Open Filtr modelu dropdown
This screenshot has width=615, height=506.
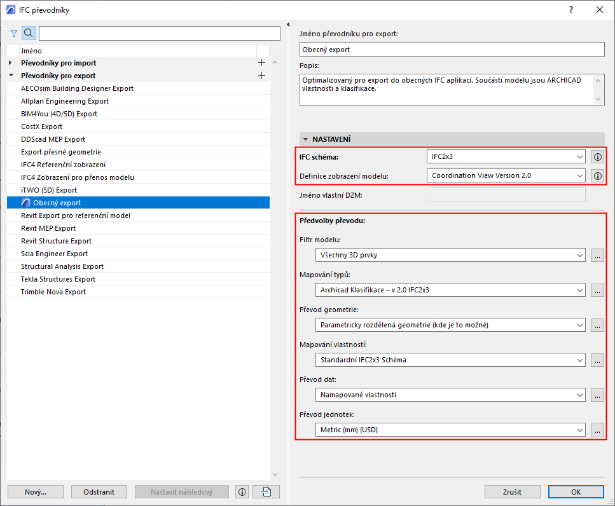[x=450, y=255]
